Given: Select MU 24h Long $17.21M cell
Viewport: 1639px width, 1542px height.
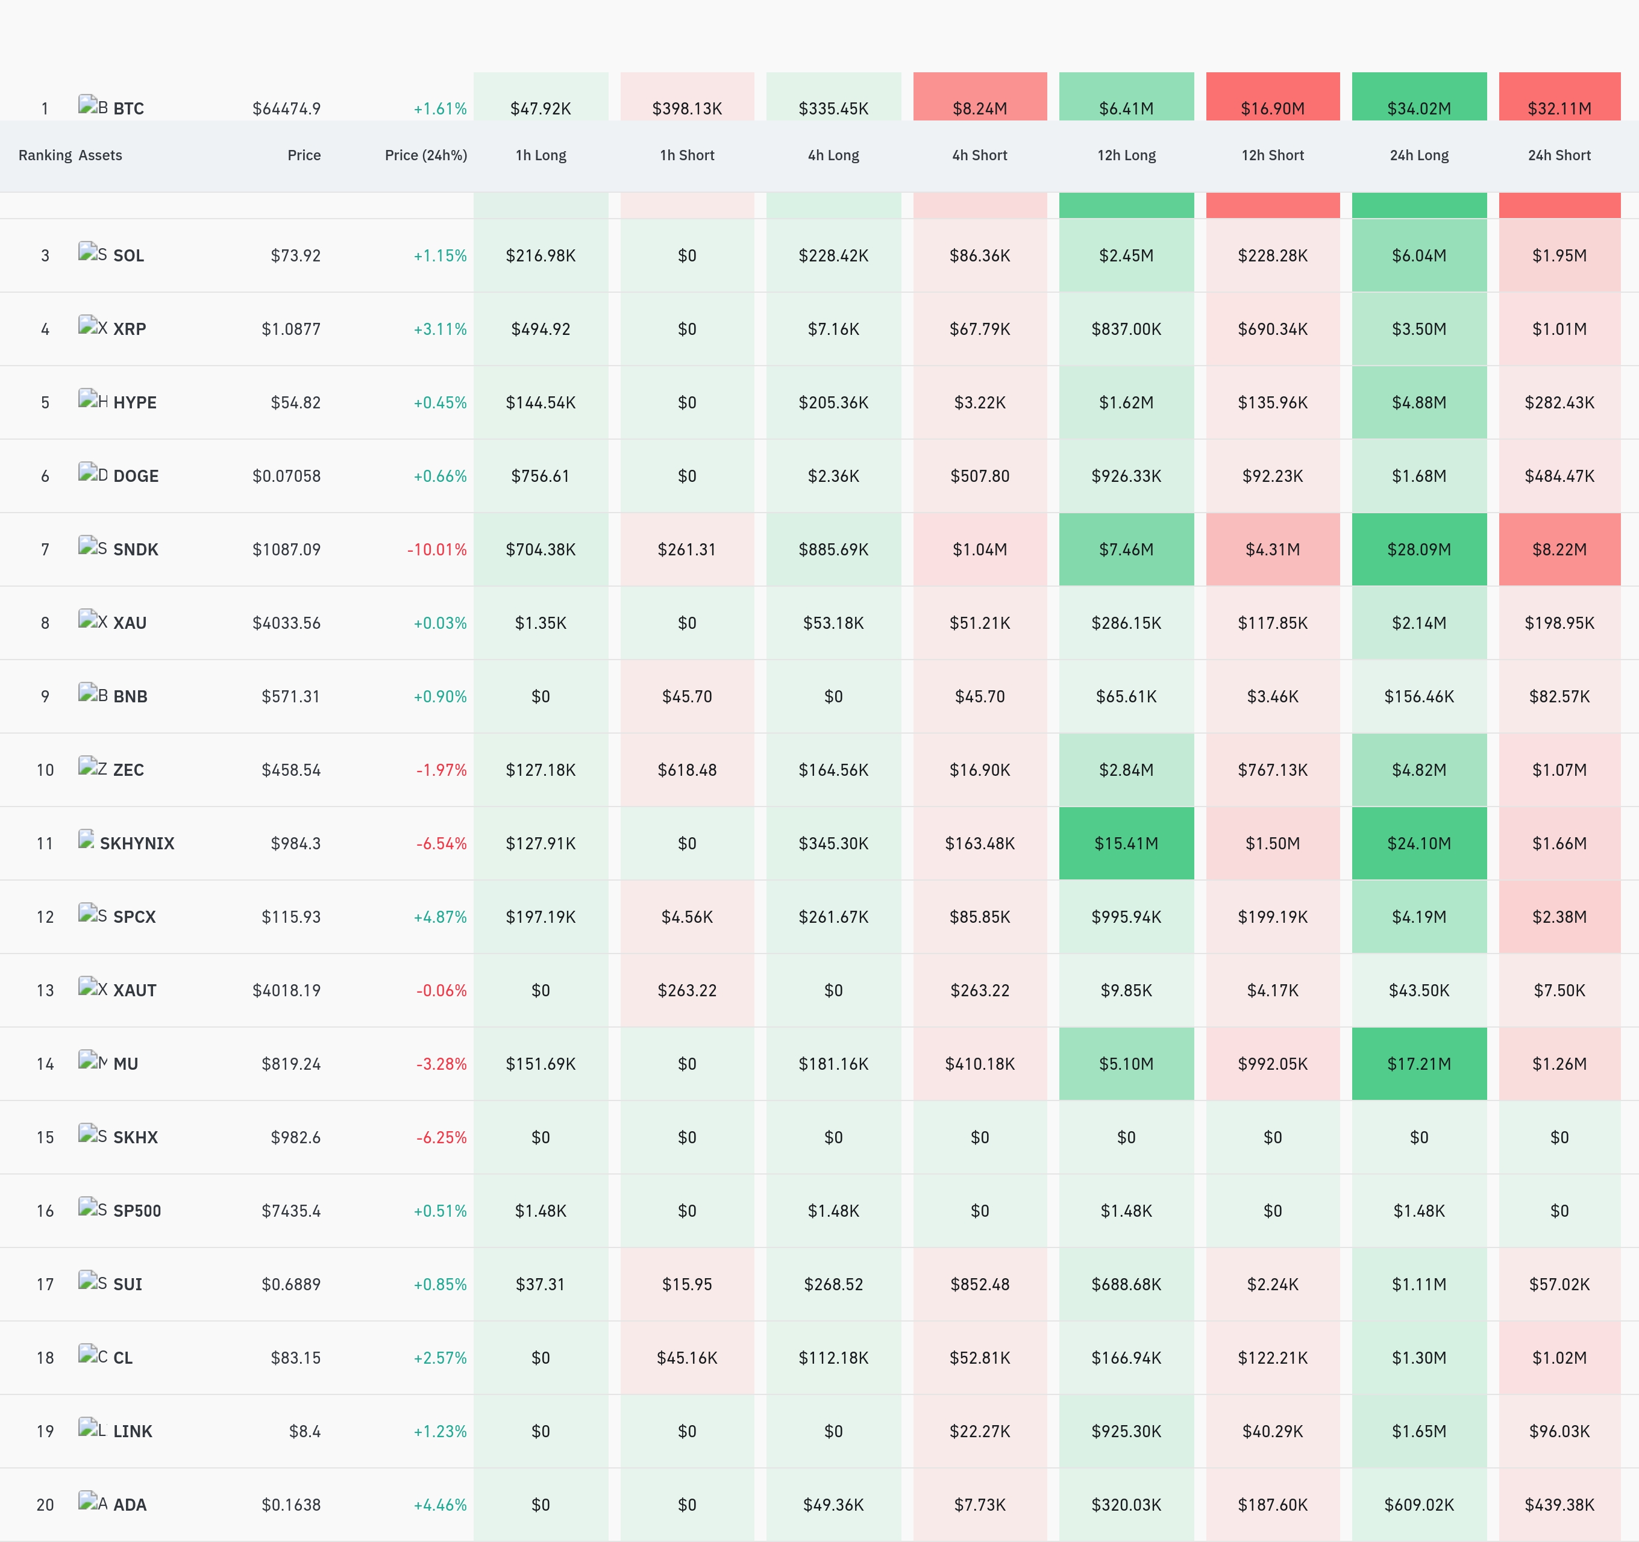Looking at the screenshot, I should (1419, 1064).
